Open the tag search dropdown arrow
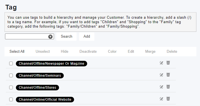Image resolution: width=200 pixels, height=106 pixels. (x=50, y=37)
